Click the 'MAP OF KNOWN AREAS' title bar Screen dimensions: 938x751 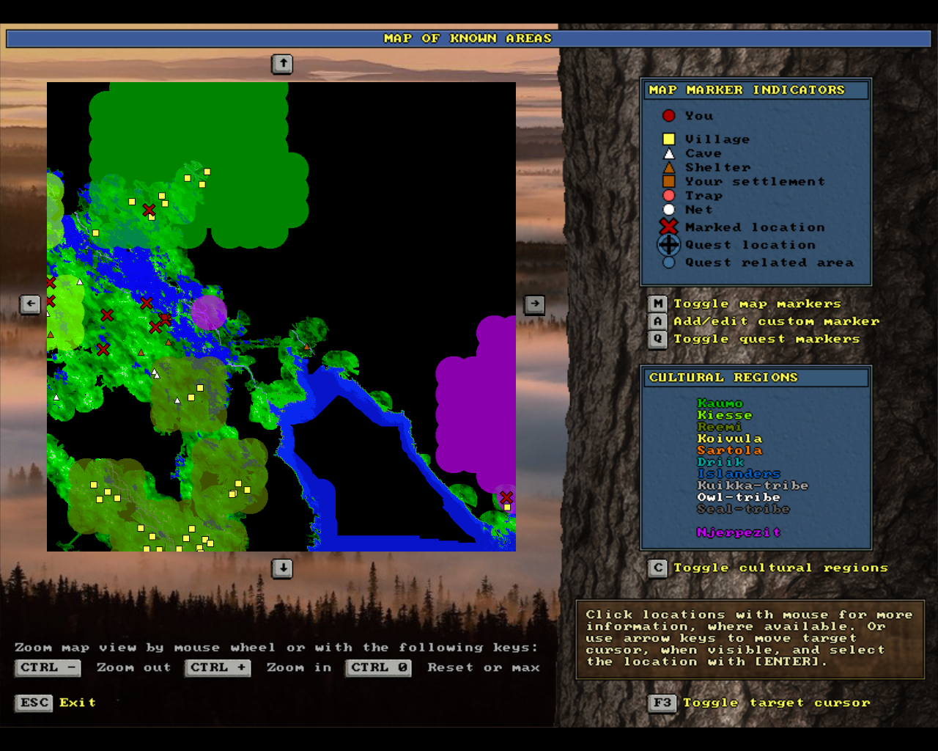click(468, 38)
